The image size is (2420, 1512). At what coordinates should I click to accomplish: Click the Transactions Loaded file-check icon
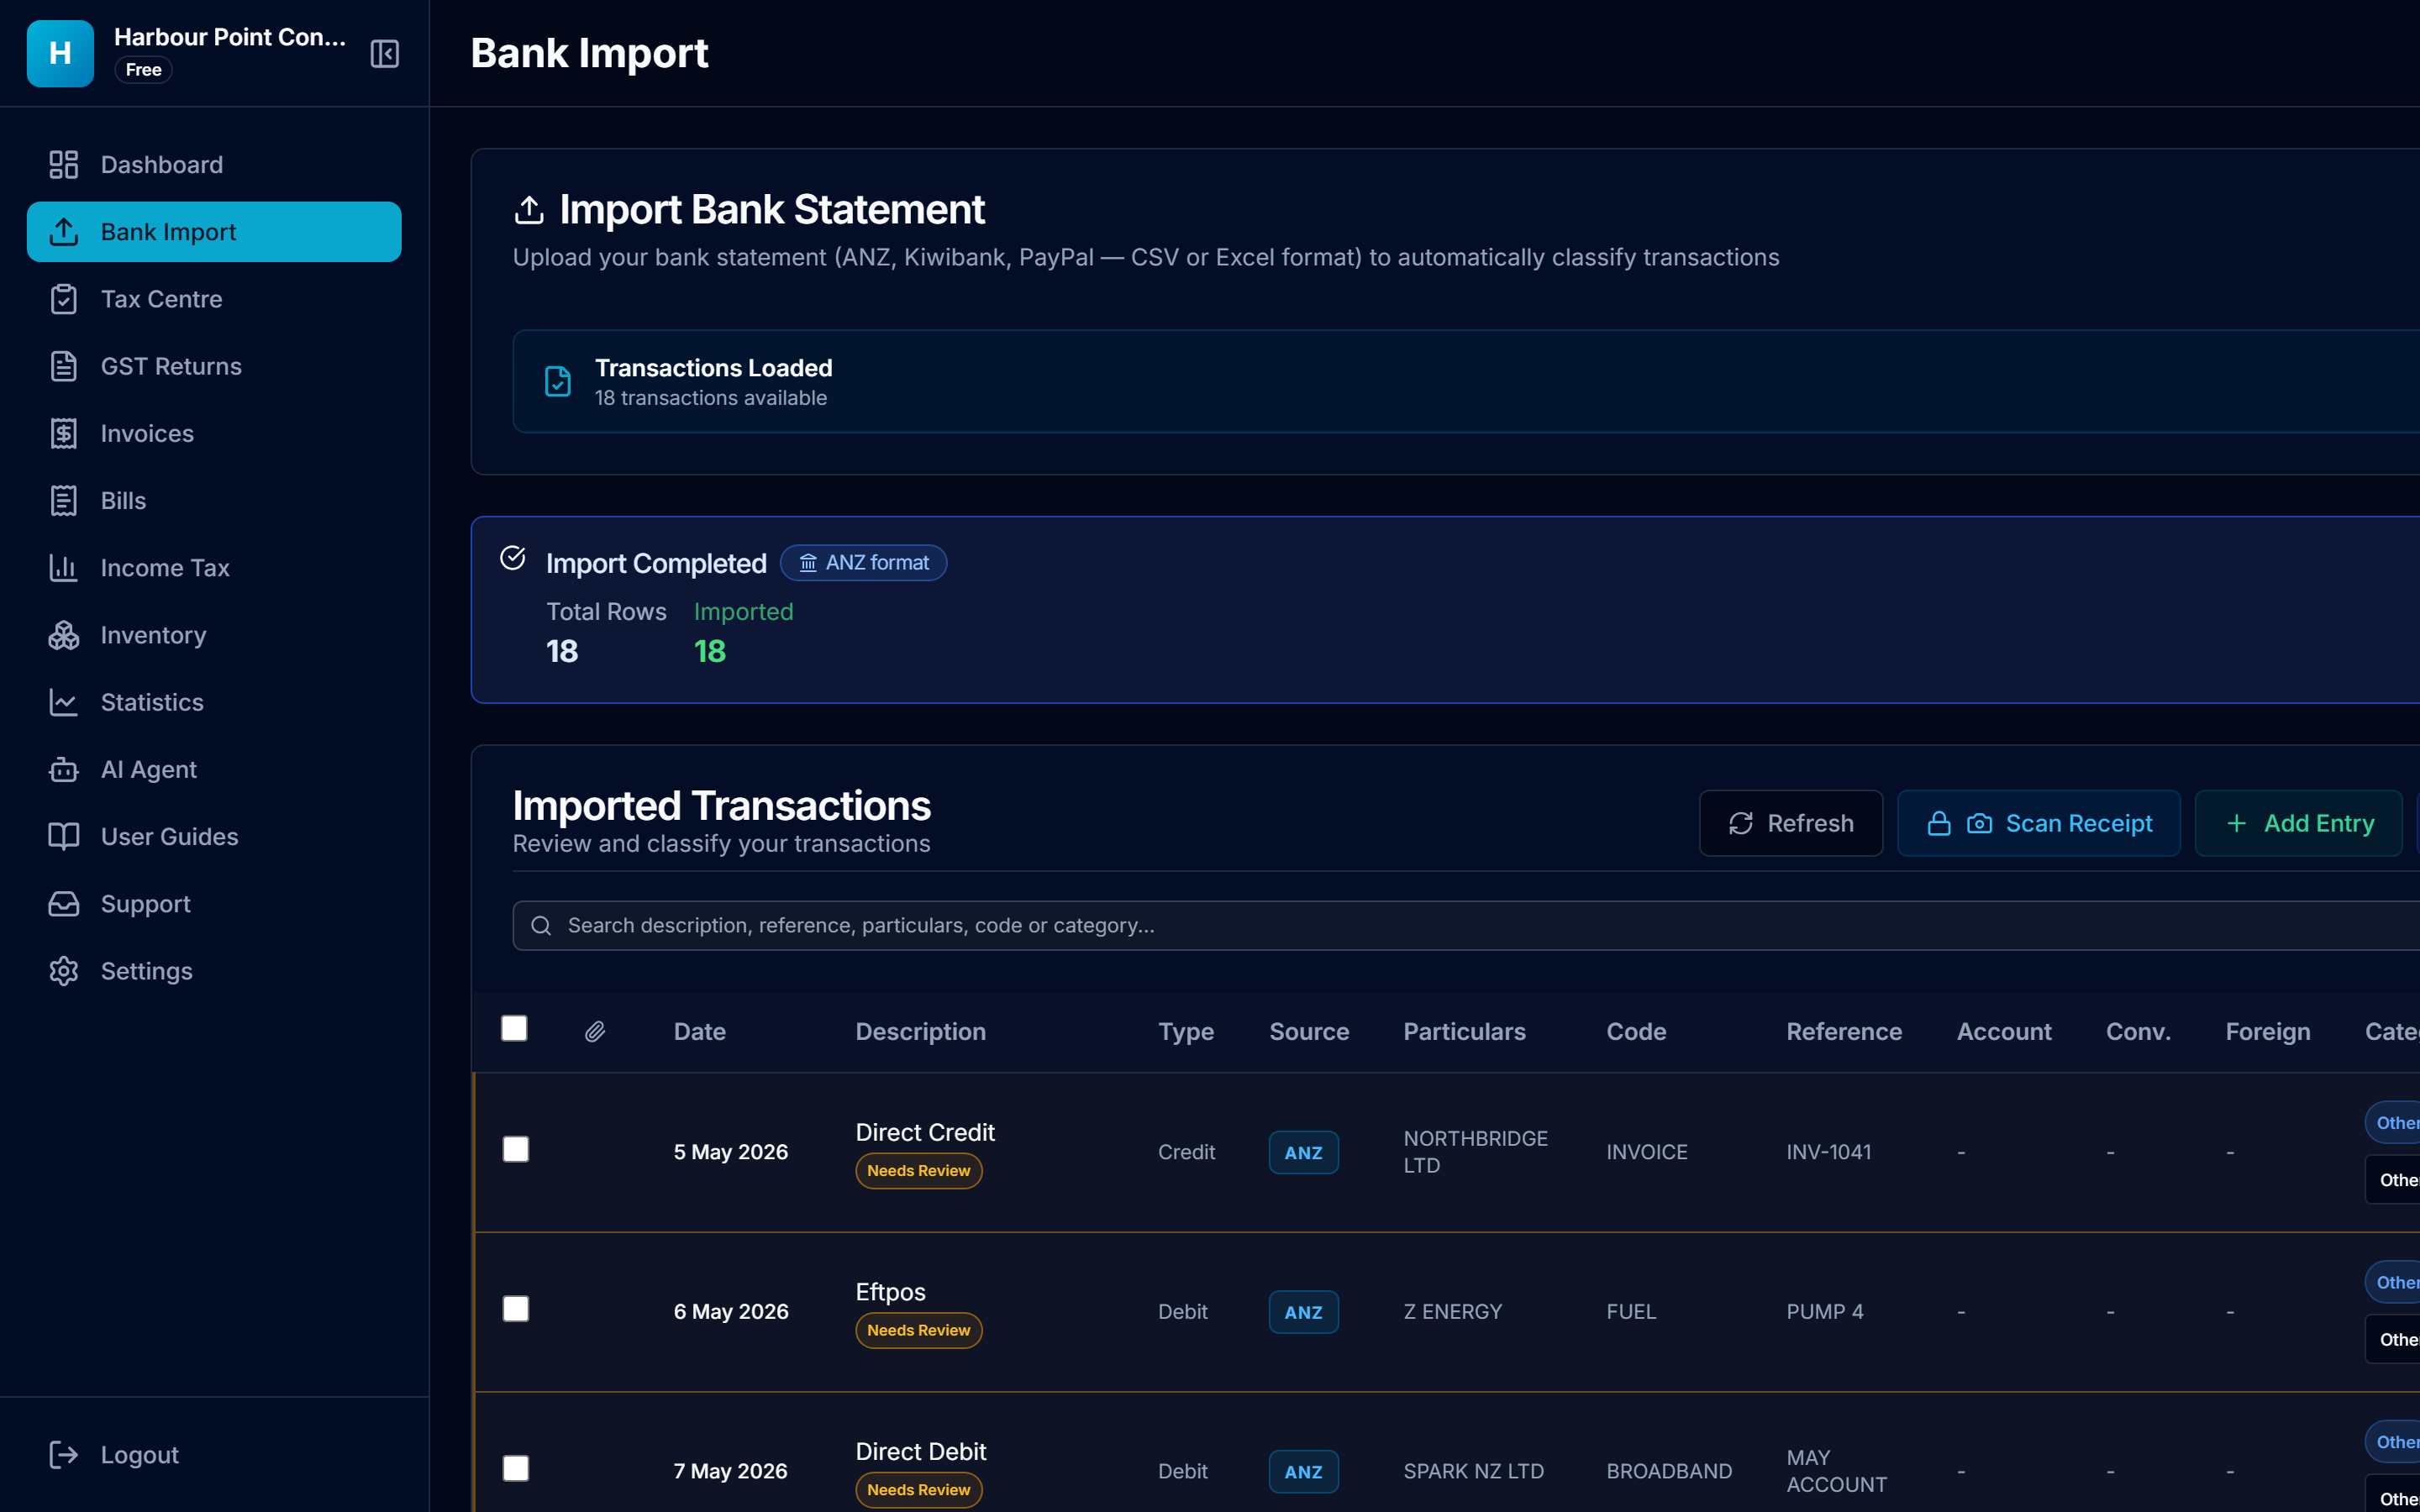(558, 382)
